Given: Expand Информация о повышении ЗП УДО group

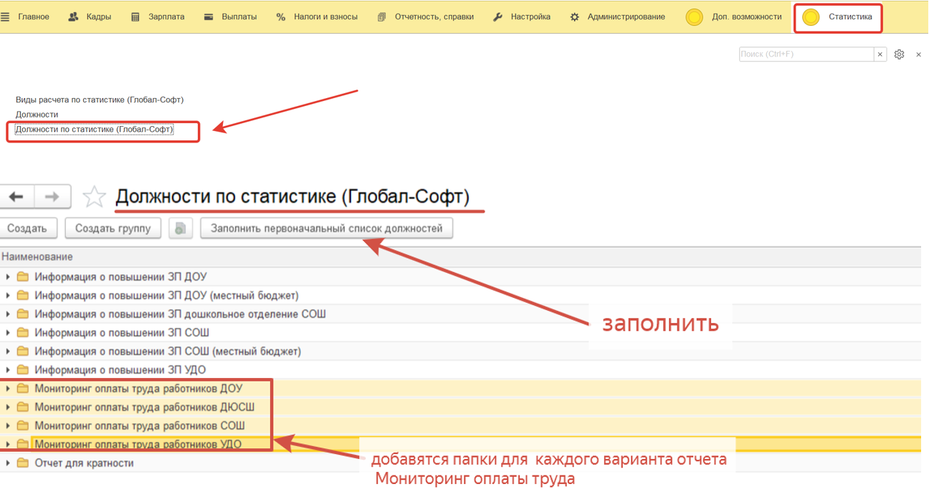Looking at the screenshot, I should pyautogui.click(x=8, y=370).
